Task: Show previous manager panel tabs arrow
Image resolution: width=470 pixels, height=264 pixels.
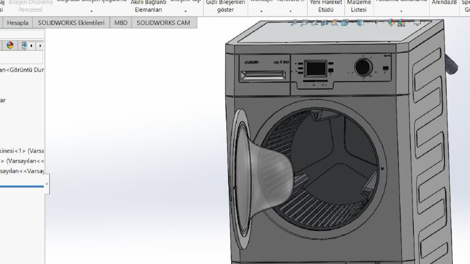Action: pos(31,46)
